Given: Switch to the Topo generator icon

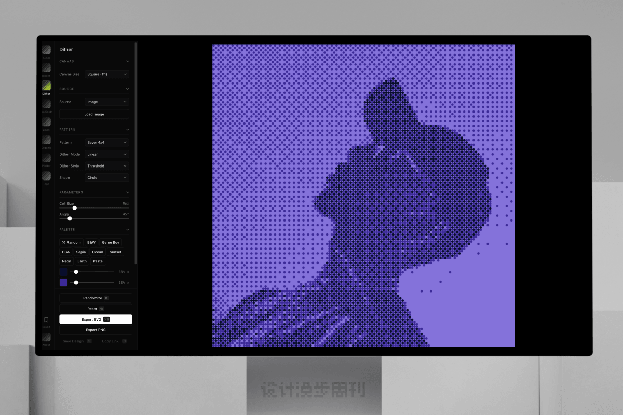Looking at the screenshot, I should coord(46,176).
